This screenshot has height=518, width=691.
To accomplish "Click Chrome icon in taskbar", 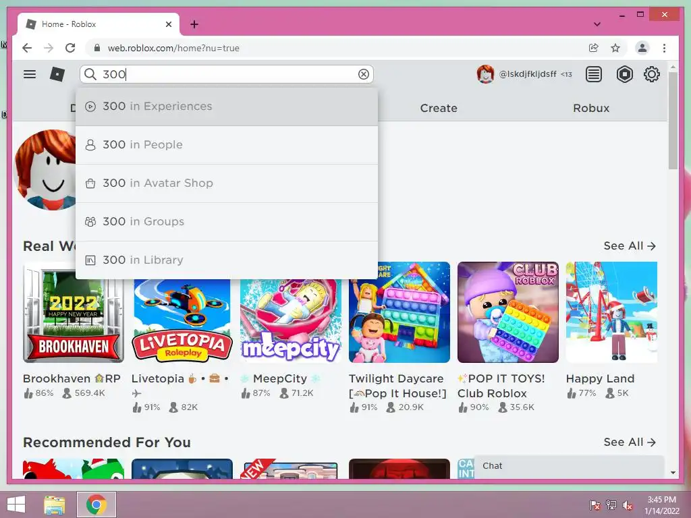I will pos(96,505).
